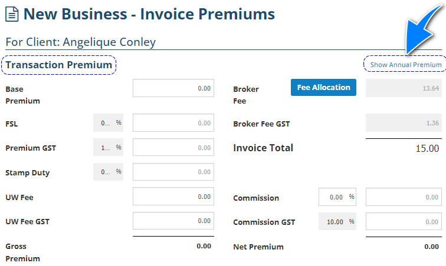Click the invoice document icon in the title
This screenshot has width=446, height=266.
(12, 13)
